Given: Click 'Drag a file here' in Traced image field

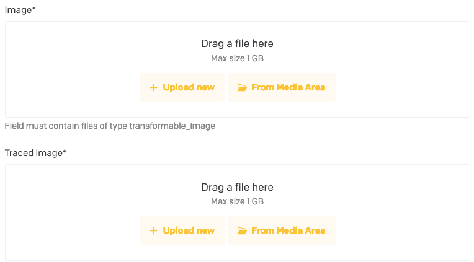Looking at the screenshot, I should point(237,187).
